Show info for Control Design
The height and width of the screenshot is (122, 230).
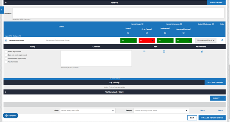coord(142,24)
